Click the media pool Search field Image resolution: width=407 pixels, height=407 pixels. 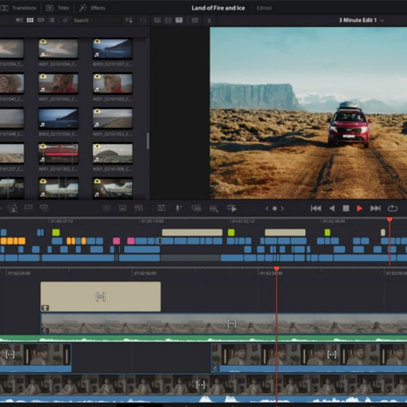[x=97, y=20]
